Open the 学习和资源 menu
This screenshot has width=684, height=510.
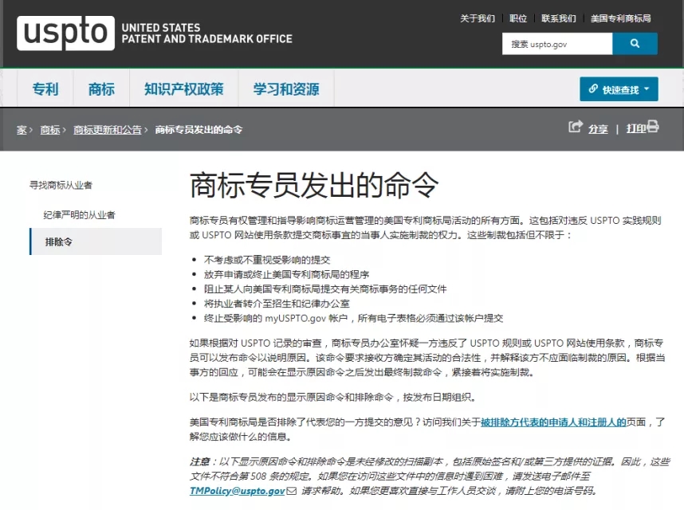[285, 89]
